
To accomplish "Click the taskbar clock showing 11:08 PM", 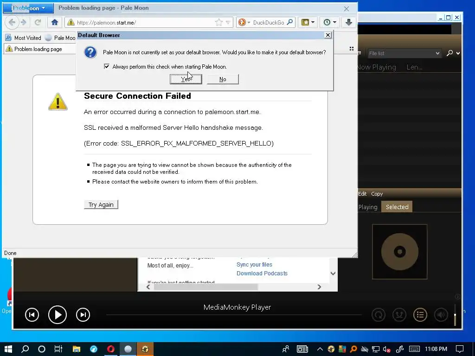I will pos(436,349).
